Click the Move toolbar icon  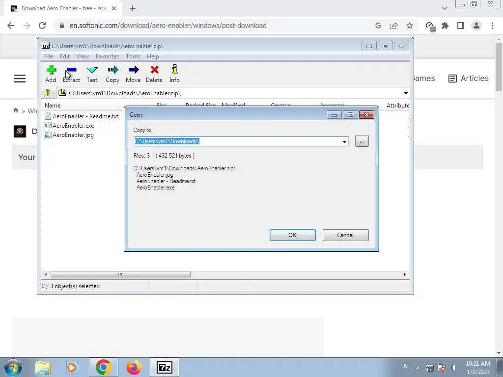[133, 74]
